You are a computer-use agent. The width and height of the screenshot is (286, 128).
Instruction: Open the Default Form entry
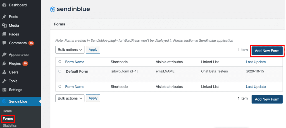coord(77,71)
